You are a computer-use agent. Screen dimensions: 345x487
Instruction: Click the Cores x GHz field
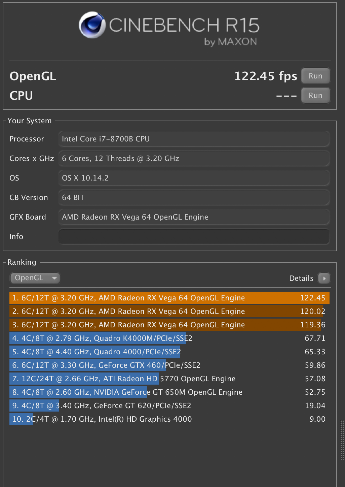tap(194, 158)
